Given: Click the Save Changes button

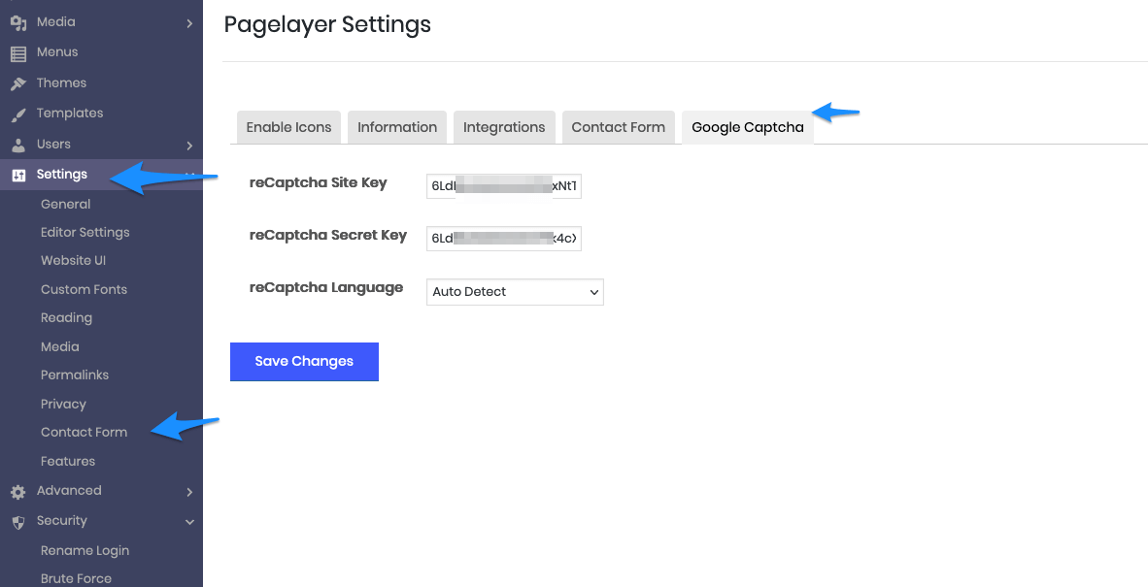Looking at the screenshot, I should pyautogui.click(x=304, y=361).
